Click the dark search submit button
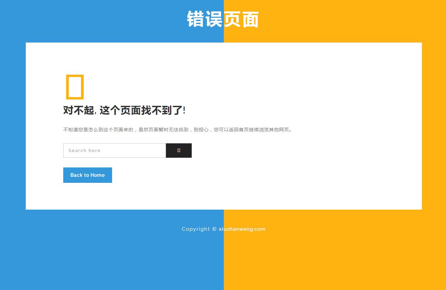The height and width of the screenshot is (290, 446). point(179,150)
